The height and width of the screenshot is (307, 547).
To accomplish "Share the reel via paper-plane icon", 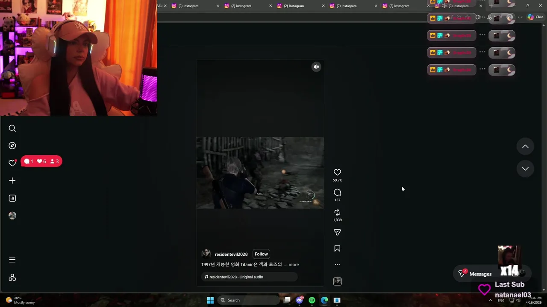I will (x=337, y=232).
